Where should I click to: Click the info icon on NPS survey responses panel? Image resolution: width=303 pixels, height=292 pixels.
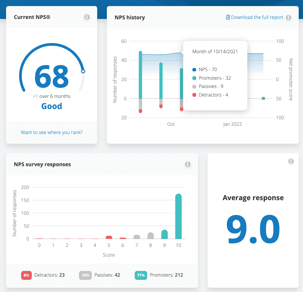188,164
